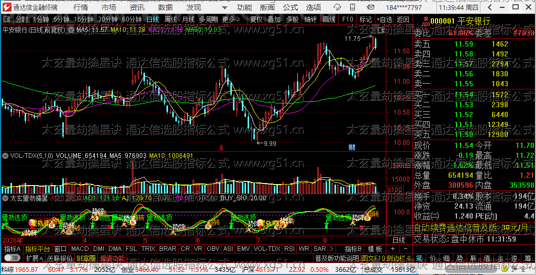Select the MACD indicator tab
Image resolution: width=536 pixels, height=275 pixels.
click(80, 249)
